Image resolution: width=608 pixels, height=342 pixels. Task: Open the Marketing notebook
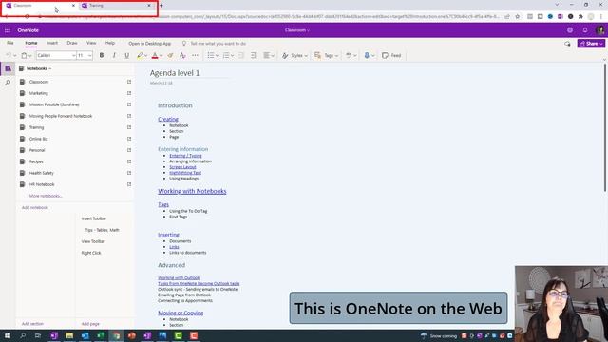coord(38,93)
